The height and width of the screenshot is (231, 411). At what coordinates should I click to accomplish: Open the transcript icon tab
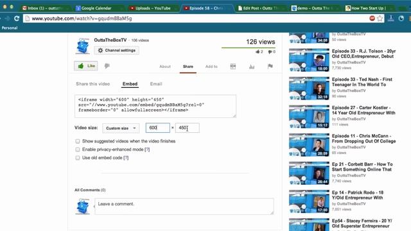tap(233, 67)
